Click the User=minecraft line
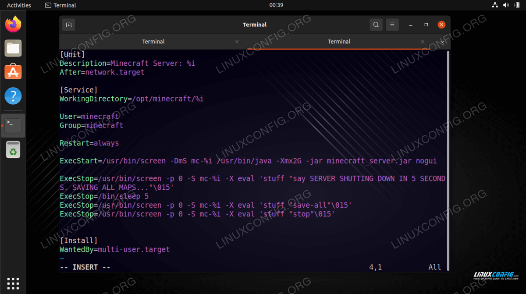The image size is (526, 294). coord(89,117)
